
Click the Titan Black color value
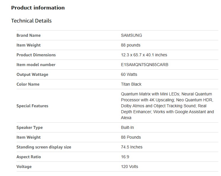tap(131, 84)
